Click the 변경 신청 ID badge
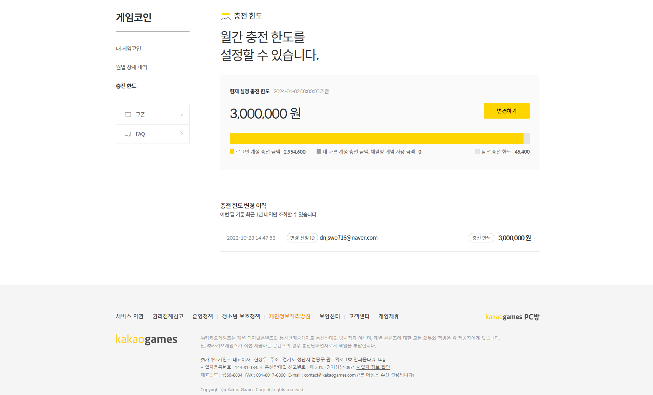This screenshot has width=653, height=395. (x=302, y=238)
